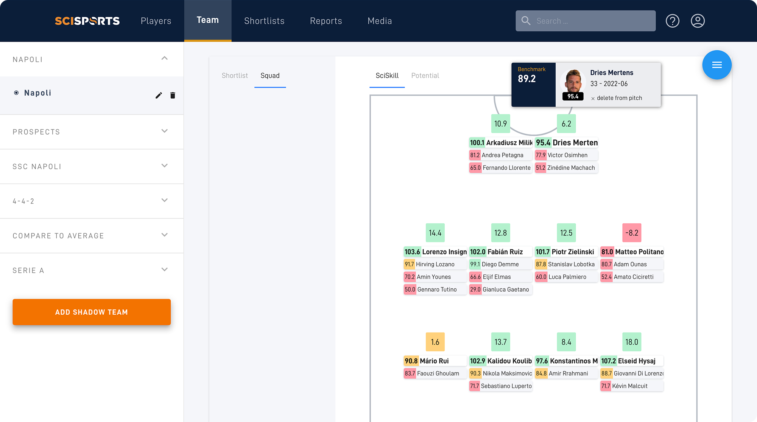Select Diego Demme row

pyautogui.click(x=501, y=264)
